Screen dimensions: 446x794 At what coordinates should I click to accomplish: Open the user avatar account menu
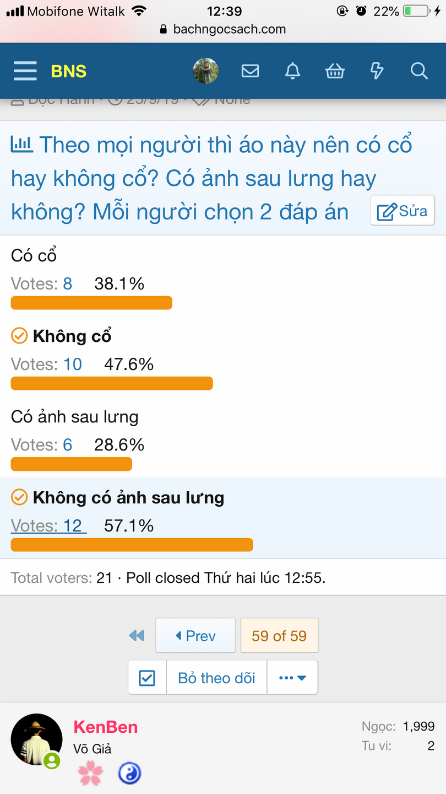click(206, 71)
